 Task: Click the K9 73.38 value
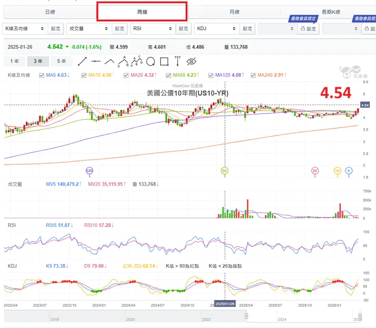[57, 266]
